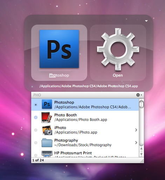This screenshot has height=180, width=165.
Task: Click the resize grip of results window
Action: pos(142,161)
